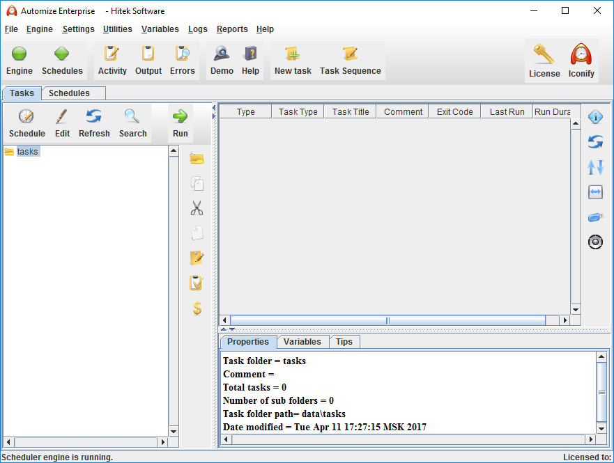Screen dimensions: 614x463
Task: Click the Comment column header
Action: (403, 112)
